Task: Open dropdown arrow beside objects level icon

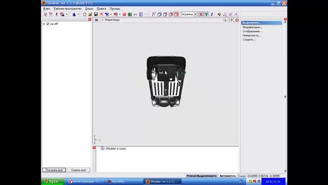Action: [x=67, y=14]
